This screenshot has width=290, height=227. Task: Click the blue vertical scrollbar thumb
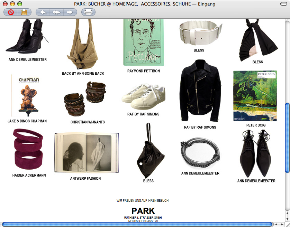(287, 138)
